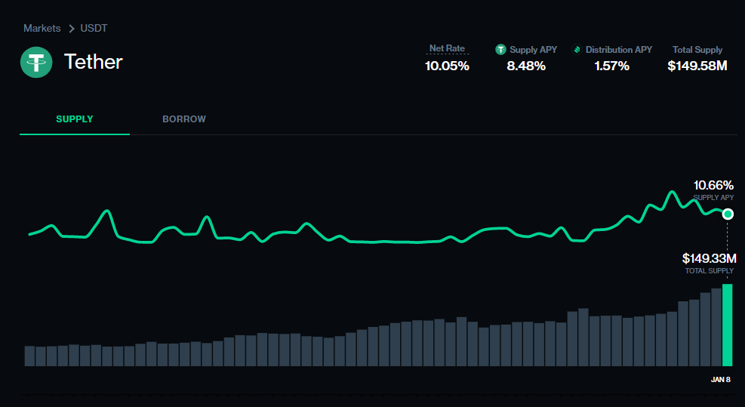
Task: Click the 10.66% Supply APY chart readout
Action: 713,185
